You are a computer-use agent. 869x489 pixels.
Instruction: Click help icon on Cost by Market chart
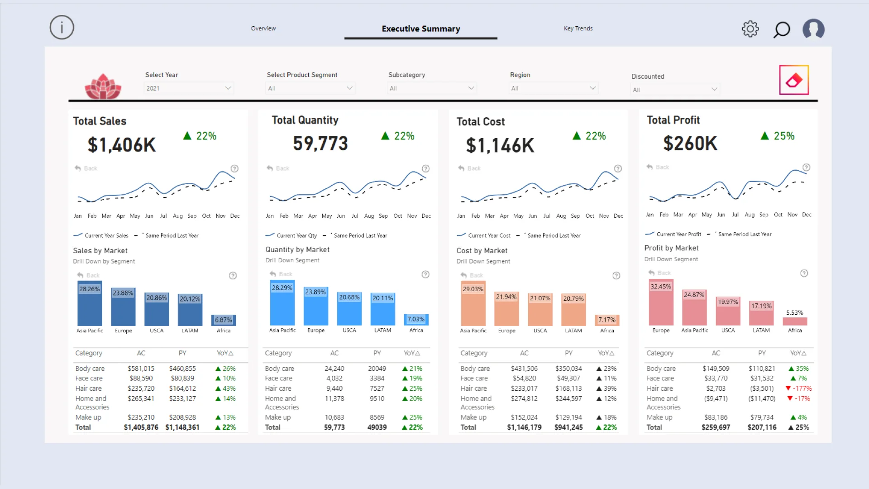pyautogui.click(x=616, y=275)
